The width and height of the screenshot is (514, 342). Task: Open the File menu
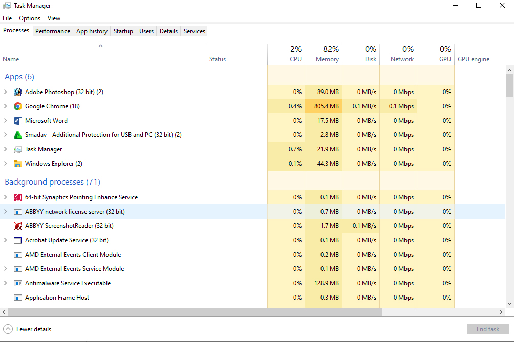(x=7, y=18)
